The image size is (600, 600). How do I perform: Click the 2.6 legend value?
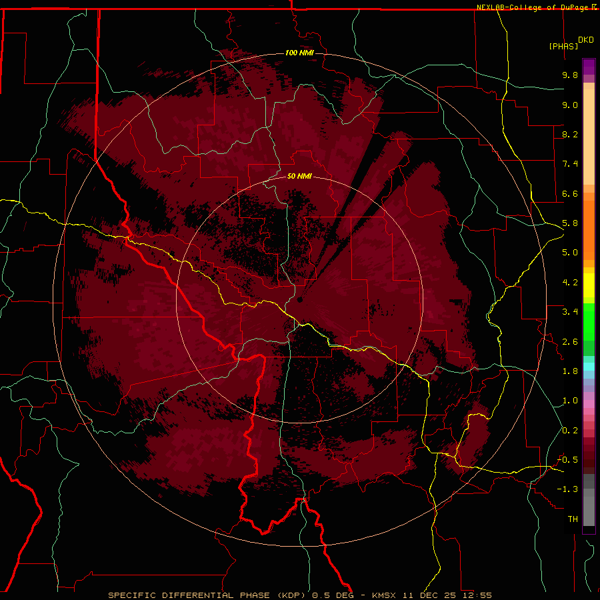(570, 342)
